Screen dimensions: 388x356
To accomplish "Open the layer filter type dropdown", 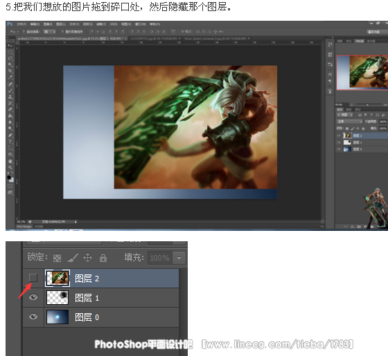I will click(x=346, y=115).
